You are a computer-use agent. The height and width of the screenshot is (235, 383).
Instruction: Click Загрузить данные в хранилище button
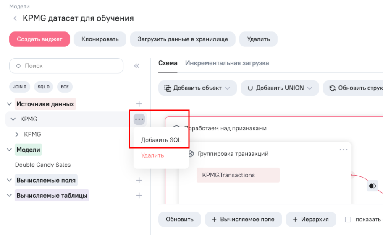click(183, 39)
